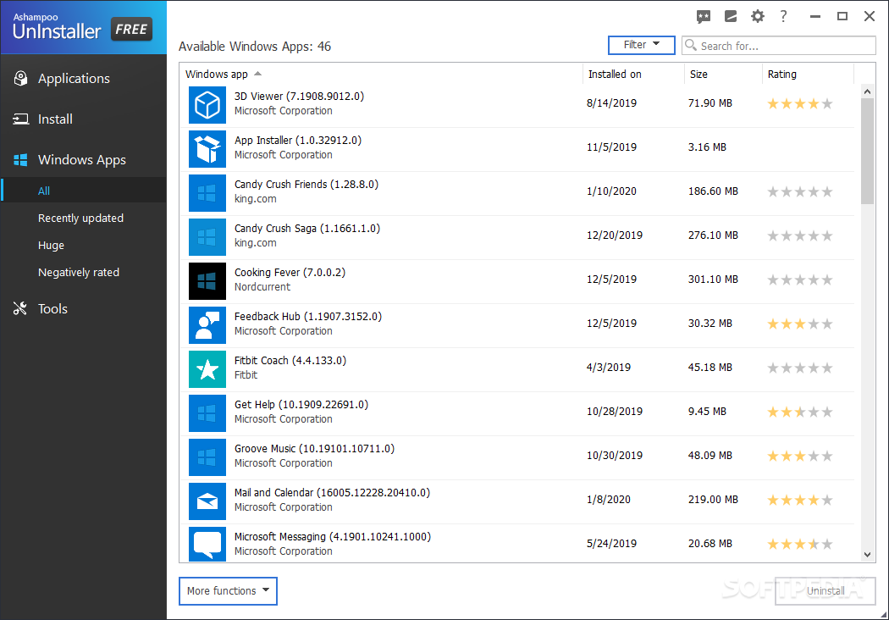The image size is (889, 620).
Task: Click the 11/5/2019 installed date
Action: coord(611,147)
